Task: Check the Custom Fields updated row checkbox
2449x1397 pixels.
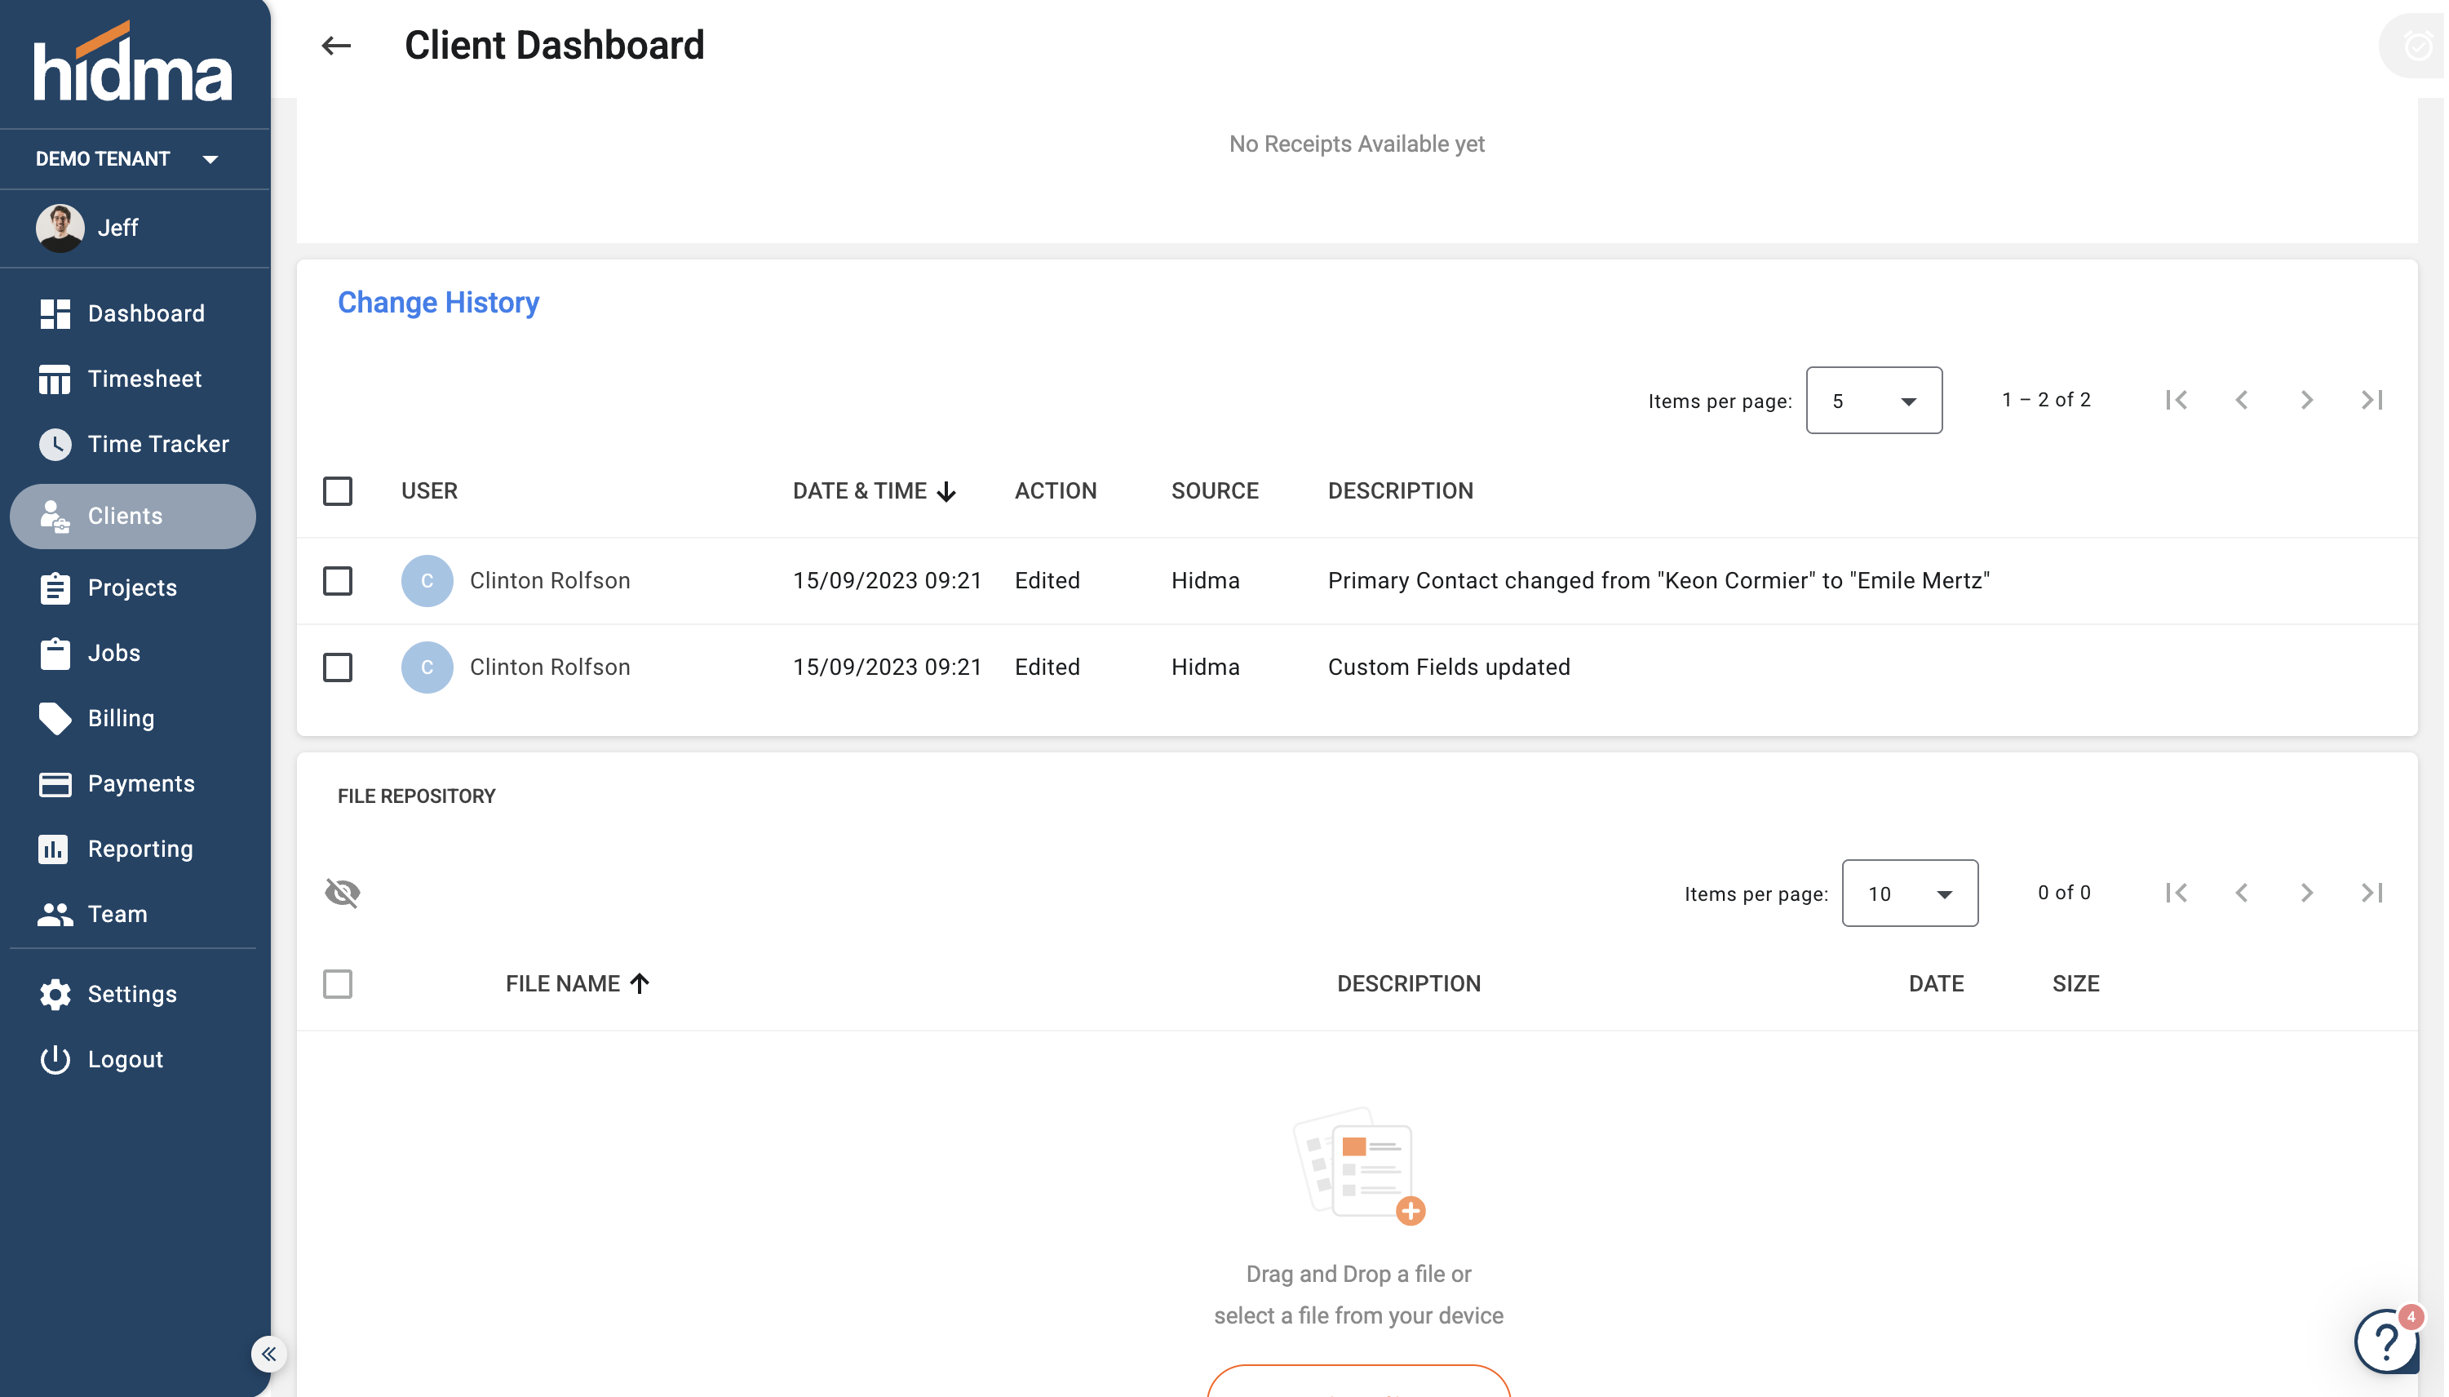Action: pos(338,667)
